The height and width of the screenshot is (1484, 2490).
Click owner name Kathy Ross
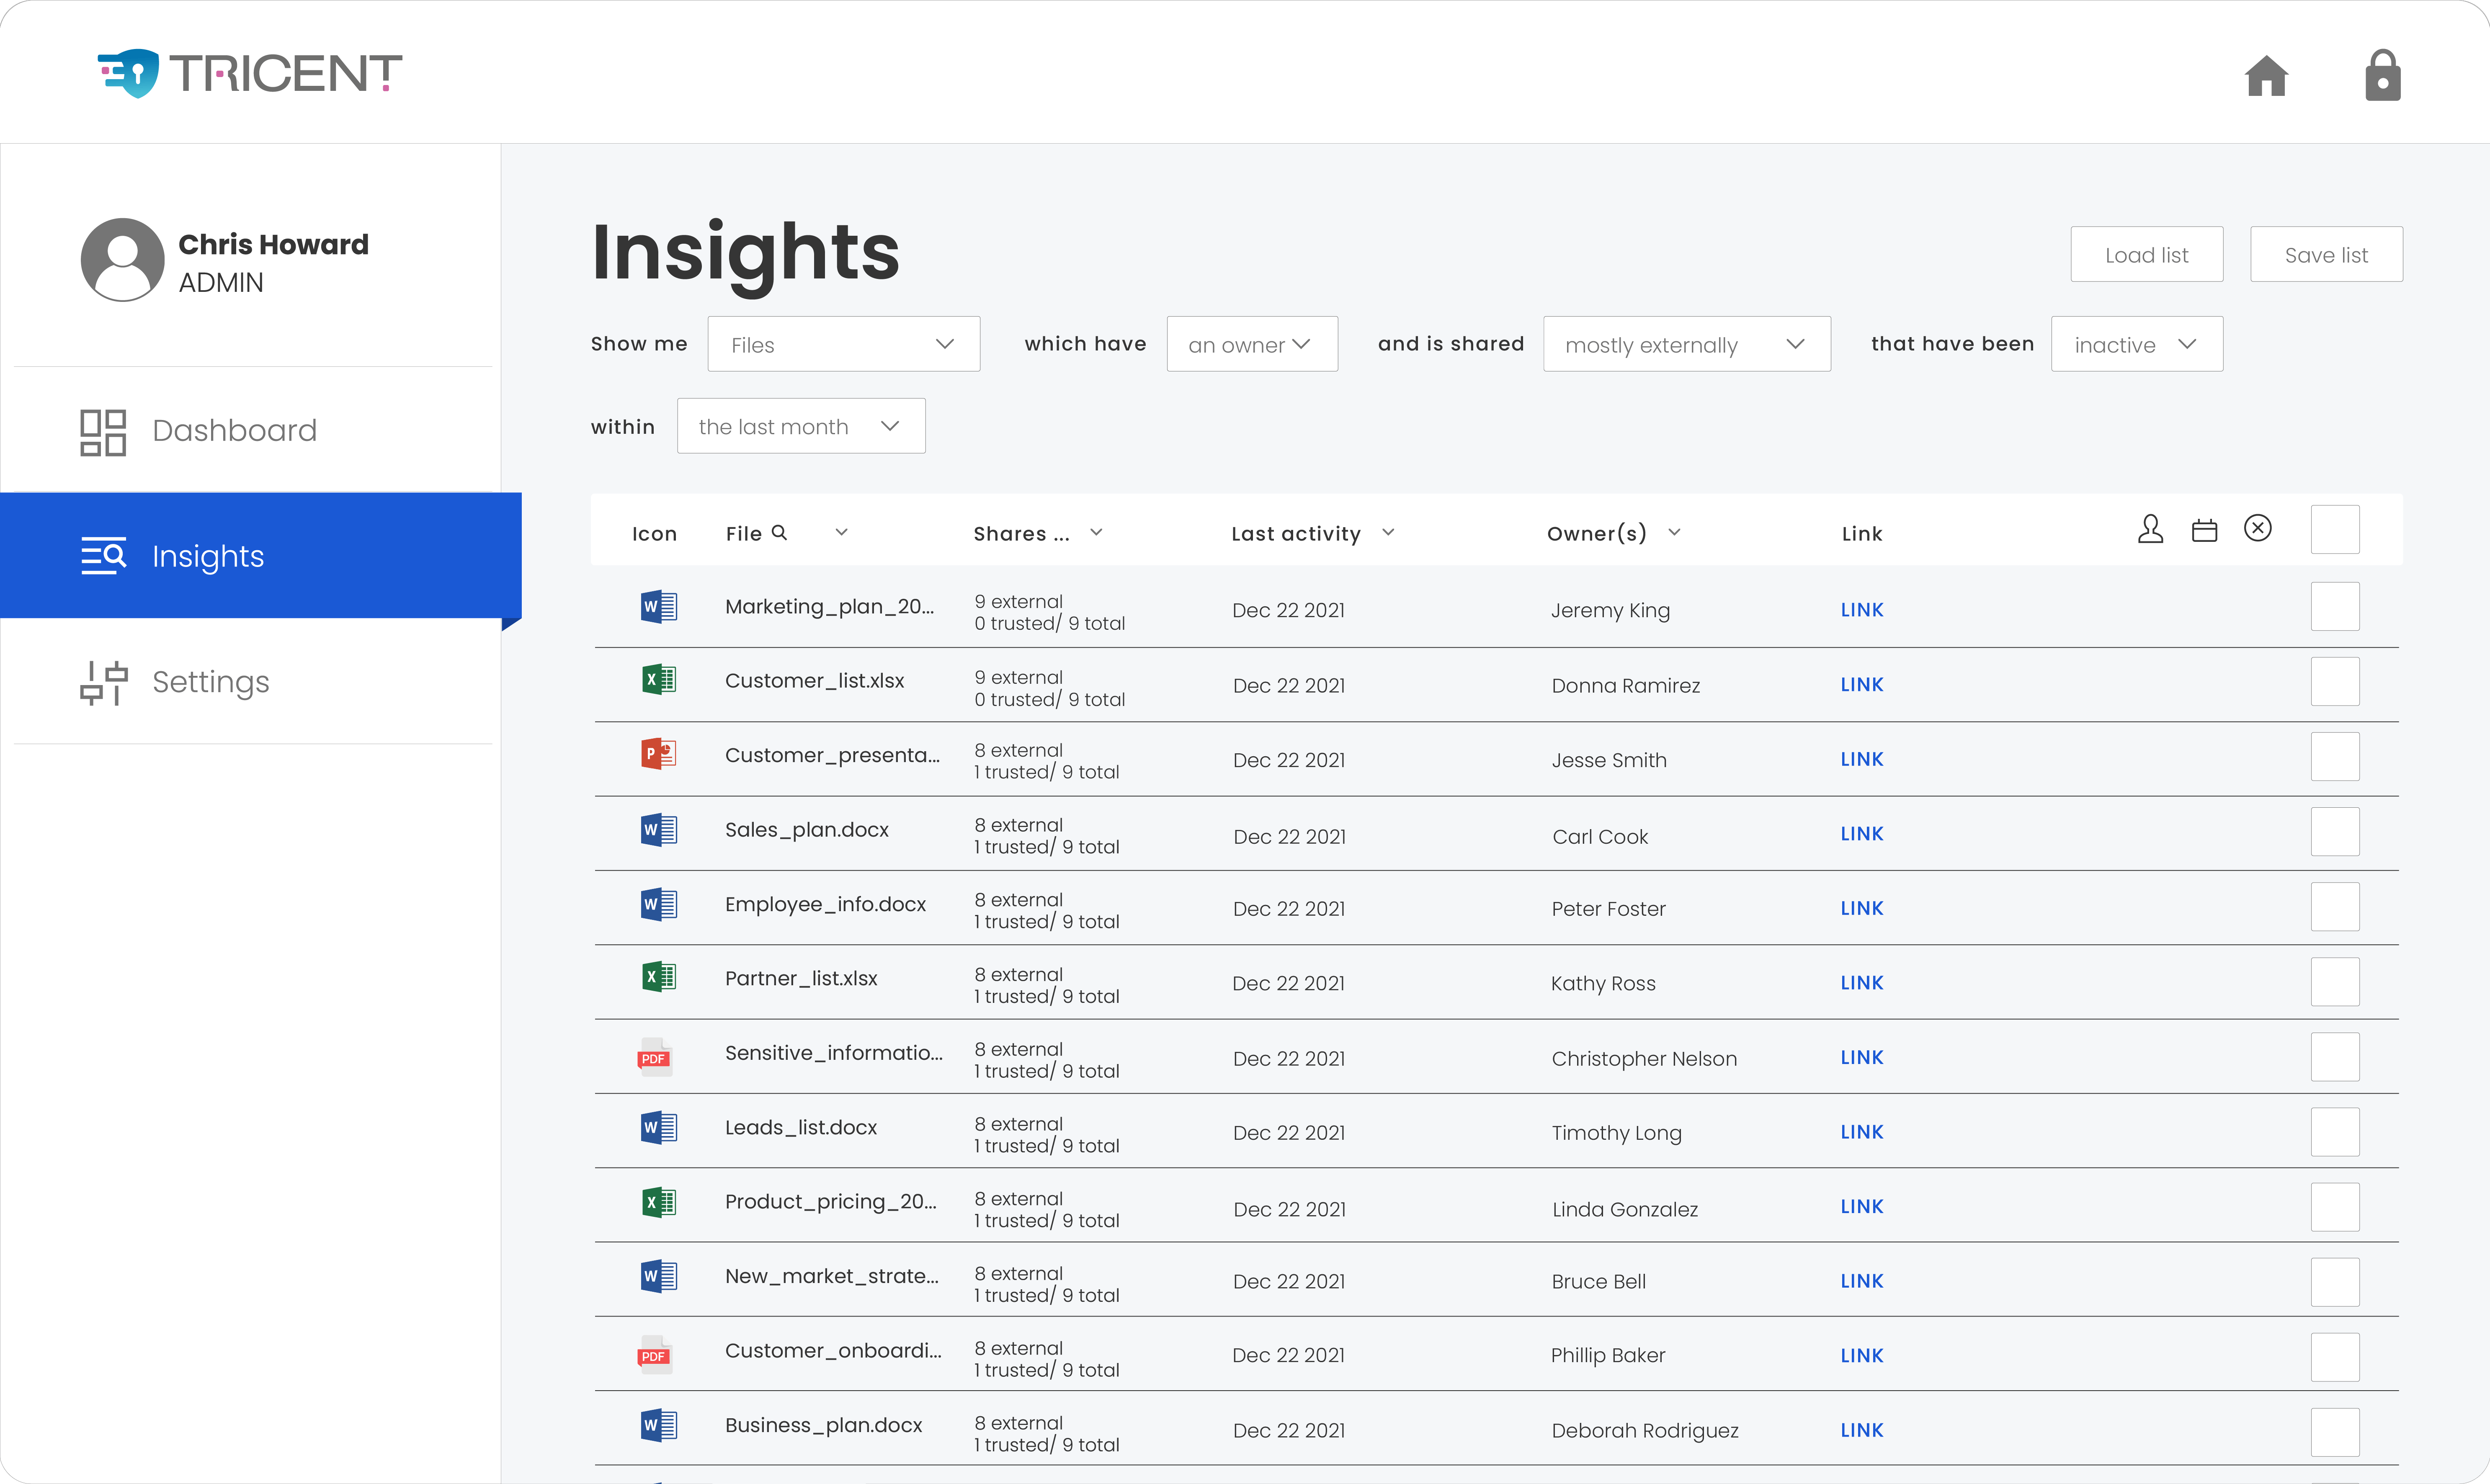pyautogui.click(x=1603, y=983)
